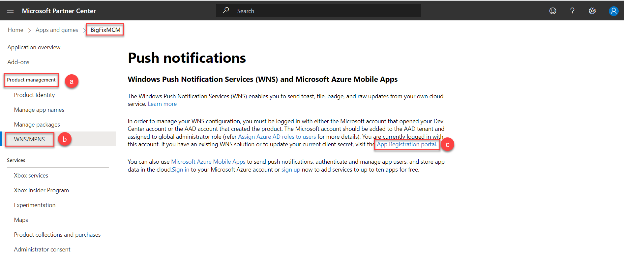This screenshot has width=624, height=260.
Task: Open Assign Azure AD roles to users link
Action: [277, 137]
